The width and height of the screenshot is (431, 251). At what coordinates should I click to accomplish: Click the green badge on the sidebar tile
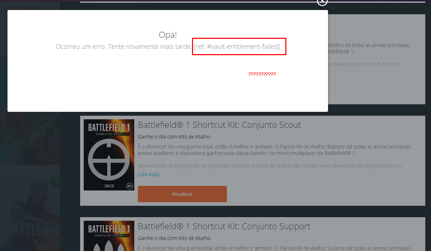pyautogui.click(x=56, y=183)
